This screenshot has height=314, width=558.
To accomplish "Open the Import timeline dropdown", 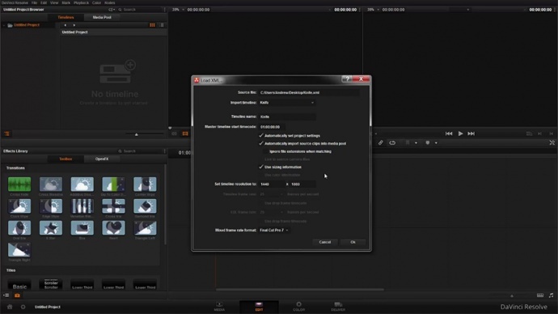I will [287, 103].
